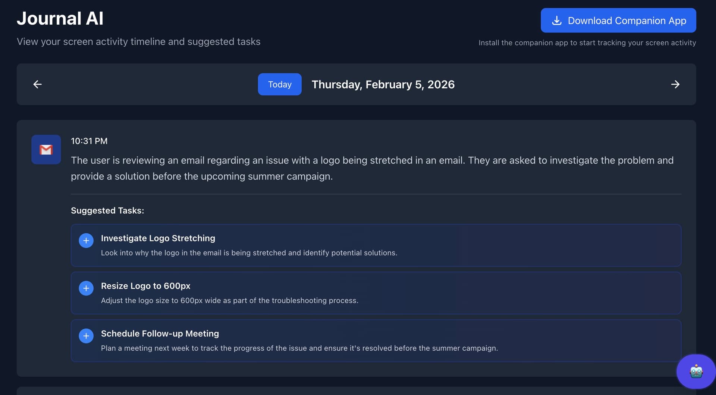Add the Schedule Follow-up Meeting task via plus icon
The height and width of the screenshot is (395, 716).
point(86,336)
